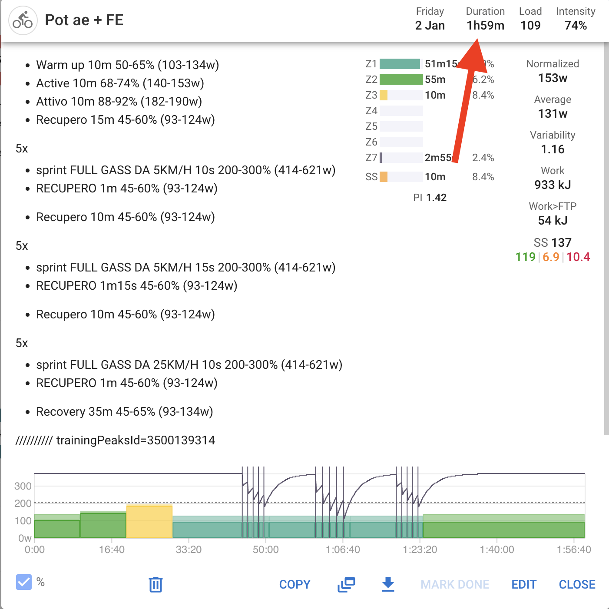The height and width of the screenshot is (609, 609).
Task: Select the yellow interval block in chart
Action: click(149, 522)
